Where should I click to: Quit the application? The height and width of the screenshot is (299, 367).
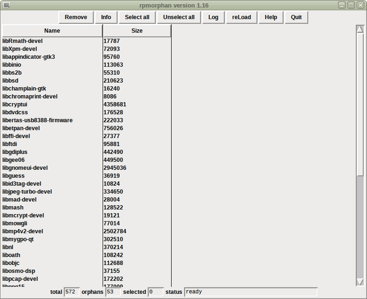[x=296, y=17]
